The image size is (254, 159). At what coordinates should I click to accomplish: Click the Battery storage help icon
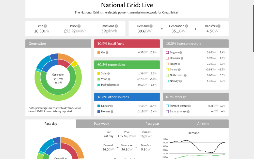pos(188,112)
